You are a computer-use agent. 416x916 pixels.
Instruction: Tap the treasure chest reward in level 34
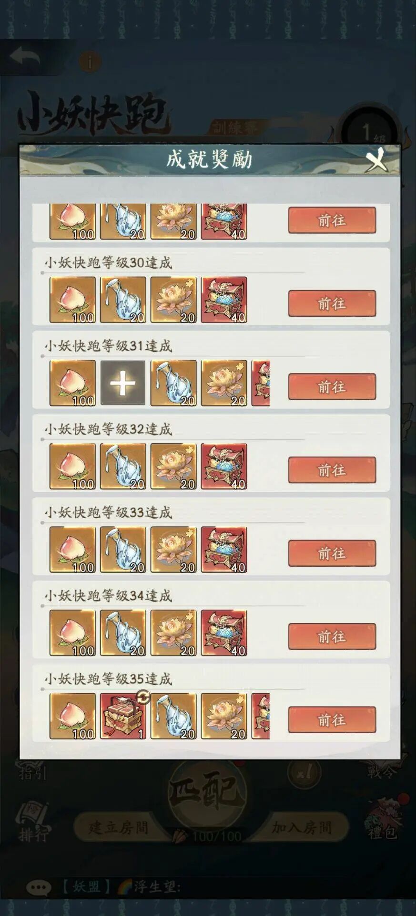click(x=224, y=633)
